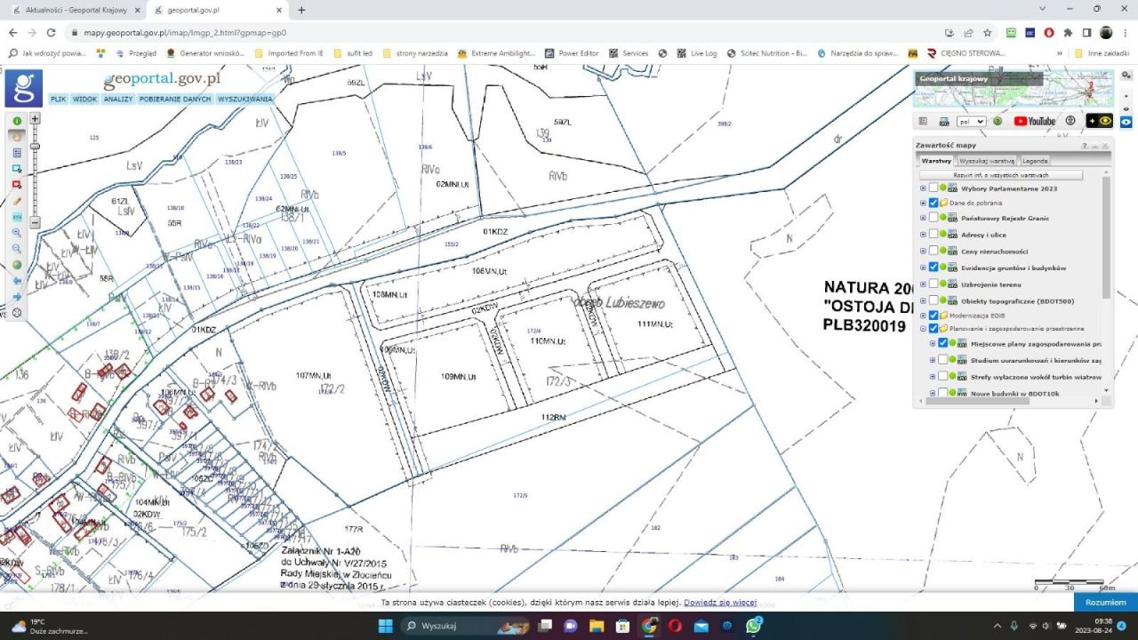Expand the Państwowy Rejestr Granic node
Viewport: 1138px width, 640px height.
tap(923, 219)
